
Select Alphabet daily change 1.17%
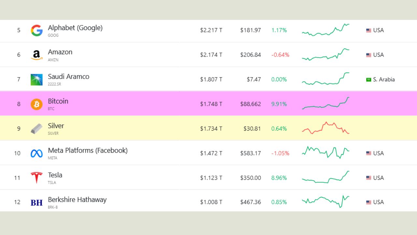pos(279,30)
